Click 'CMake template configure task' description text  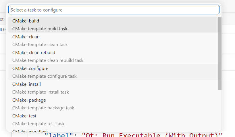coord(44,76)
